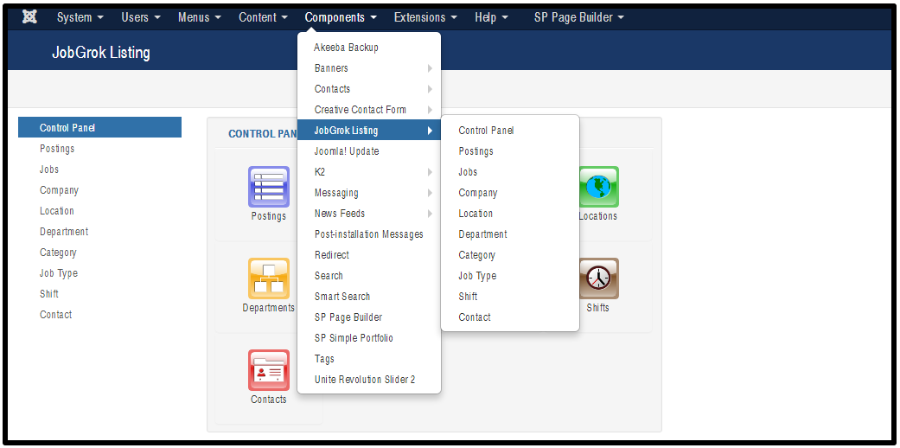Expand the Contacts submenu in Components
This screenshot has height=448, width=900.
[369, 89]
